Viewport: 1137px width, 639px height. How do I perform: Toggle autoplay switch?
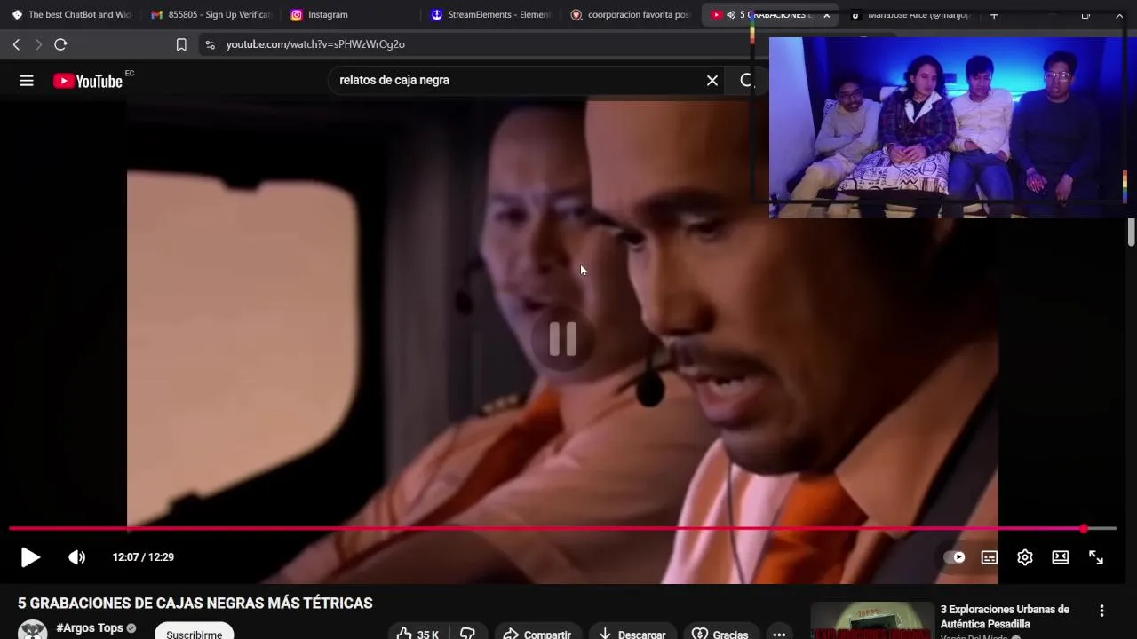[x=955, y=557]
